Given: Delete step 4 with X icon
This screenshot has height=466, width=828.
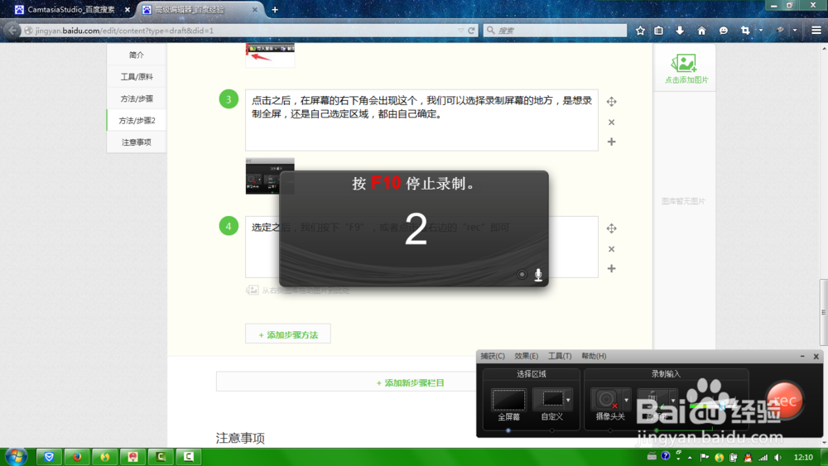Looking at the screenshot, I should tap(612, 248).
